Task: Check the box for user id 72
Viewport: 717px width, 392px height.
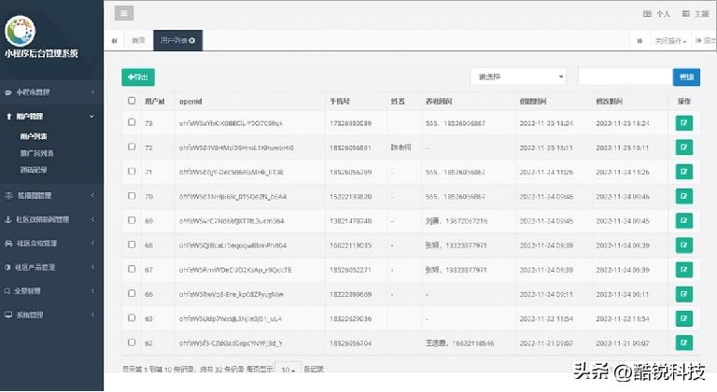Action: point(132,147)
